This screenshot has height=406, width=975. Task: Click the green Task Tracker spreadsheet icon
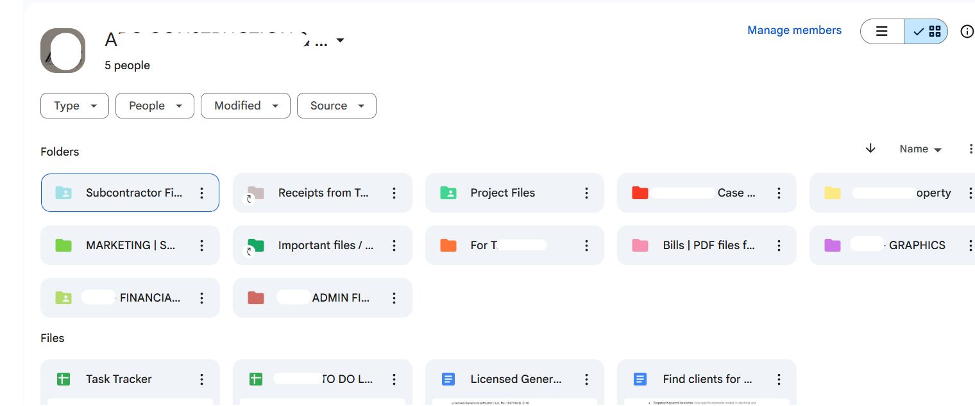point(63,379)
